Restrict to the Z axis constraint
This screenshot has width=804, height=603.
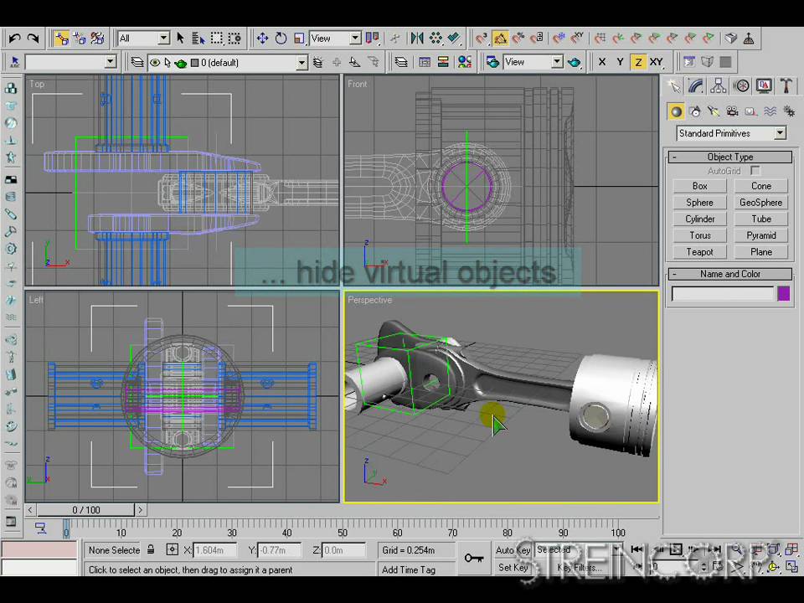[638, 62]
